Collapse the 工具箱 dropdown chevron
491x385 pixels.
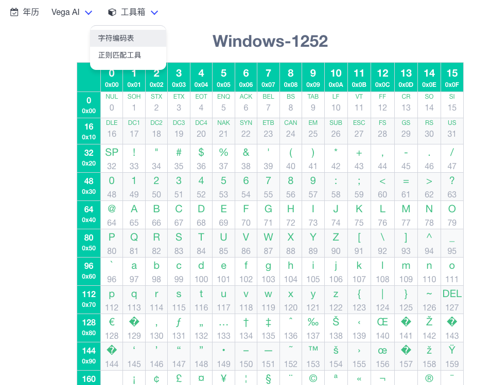[x=154, y=12]
